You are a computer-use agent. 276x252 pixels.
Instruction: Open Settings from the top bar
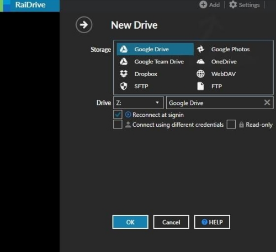[245, 4]
